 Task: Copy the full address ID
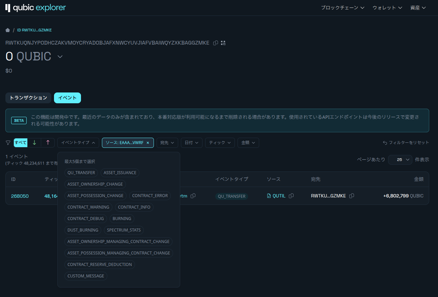pyautogui.click(x=216, y=43)
